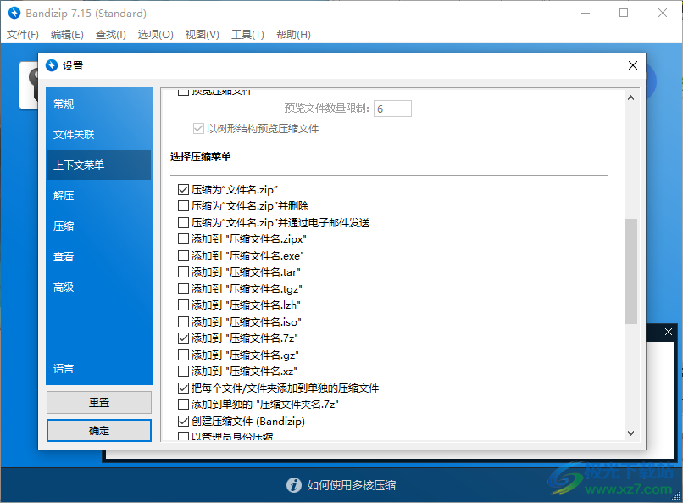Open the 文件关联 settings tab
683x503 pixels.
tap(99, 134)
